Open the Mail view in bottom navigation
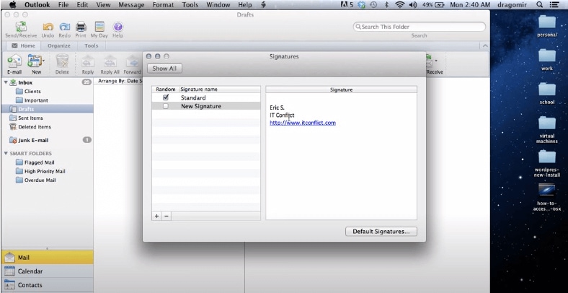568x293 pixels. 47,258
